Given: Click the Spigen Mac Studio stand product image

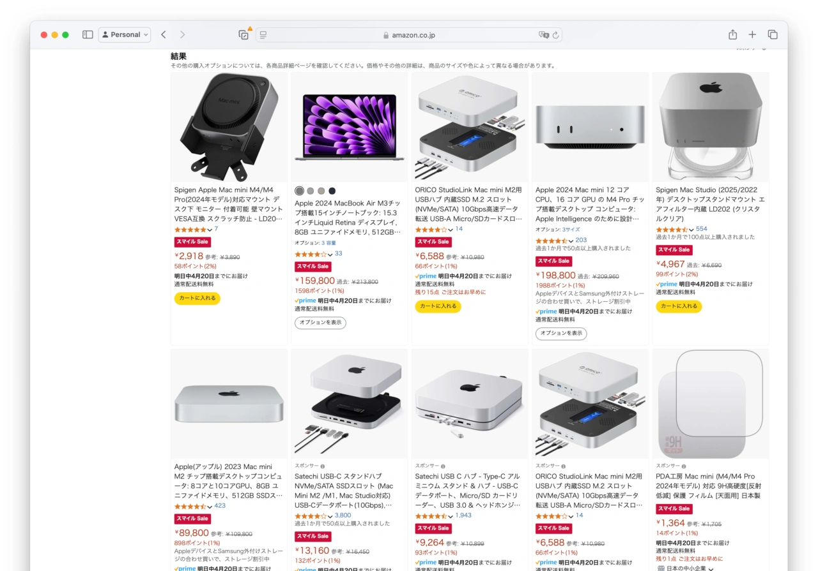Looking at the screenshot, I should click(x=710, y=127).
